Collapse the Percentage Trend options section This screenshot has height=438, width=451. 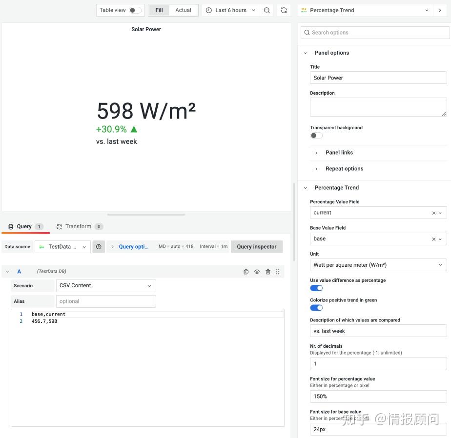pos(306,188)
